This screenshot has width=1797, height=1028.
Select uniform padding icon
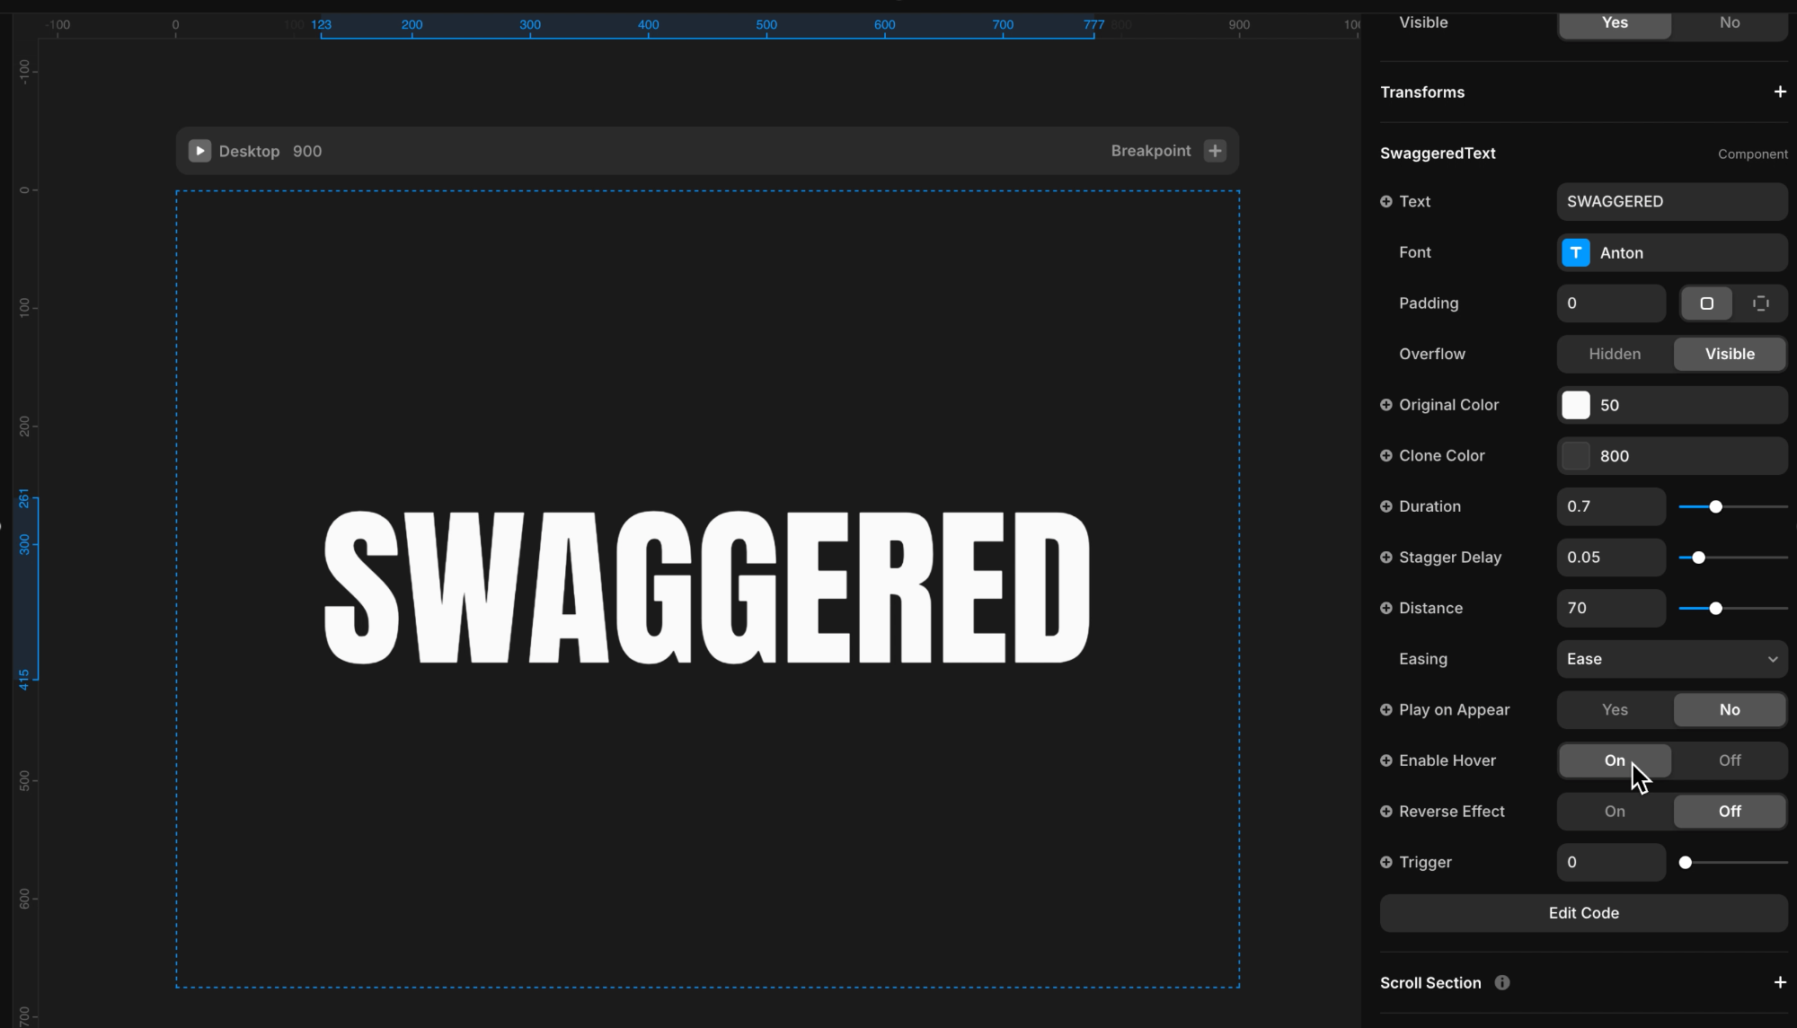point(1706,303)
